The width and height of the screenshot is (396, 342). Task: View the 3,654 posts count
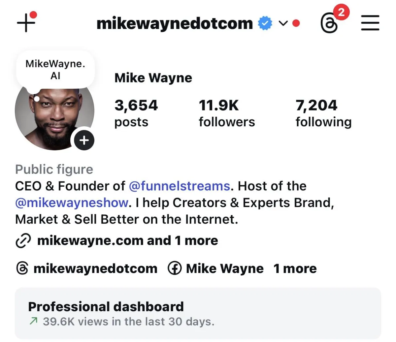tap(136, 113)
